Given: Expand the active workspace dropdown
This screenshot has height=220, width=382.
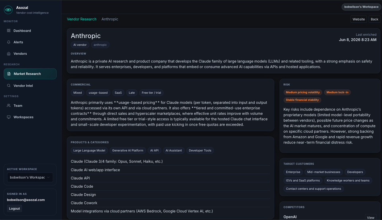Looking at the screenshot, I should click(x=30, y=177).
